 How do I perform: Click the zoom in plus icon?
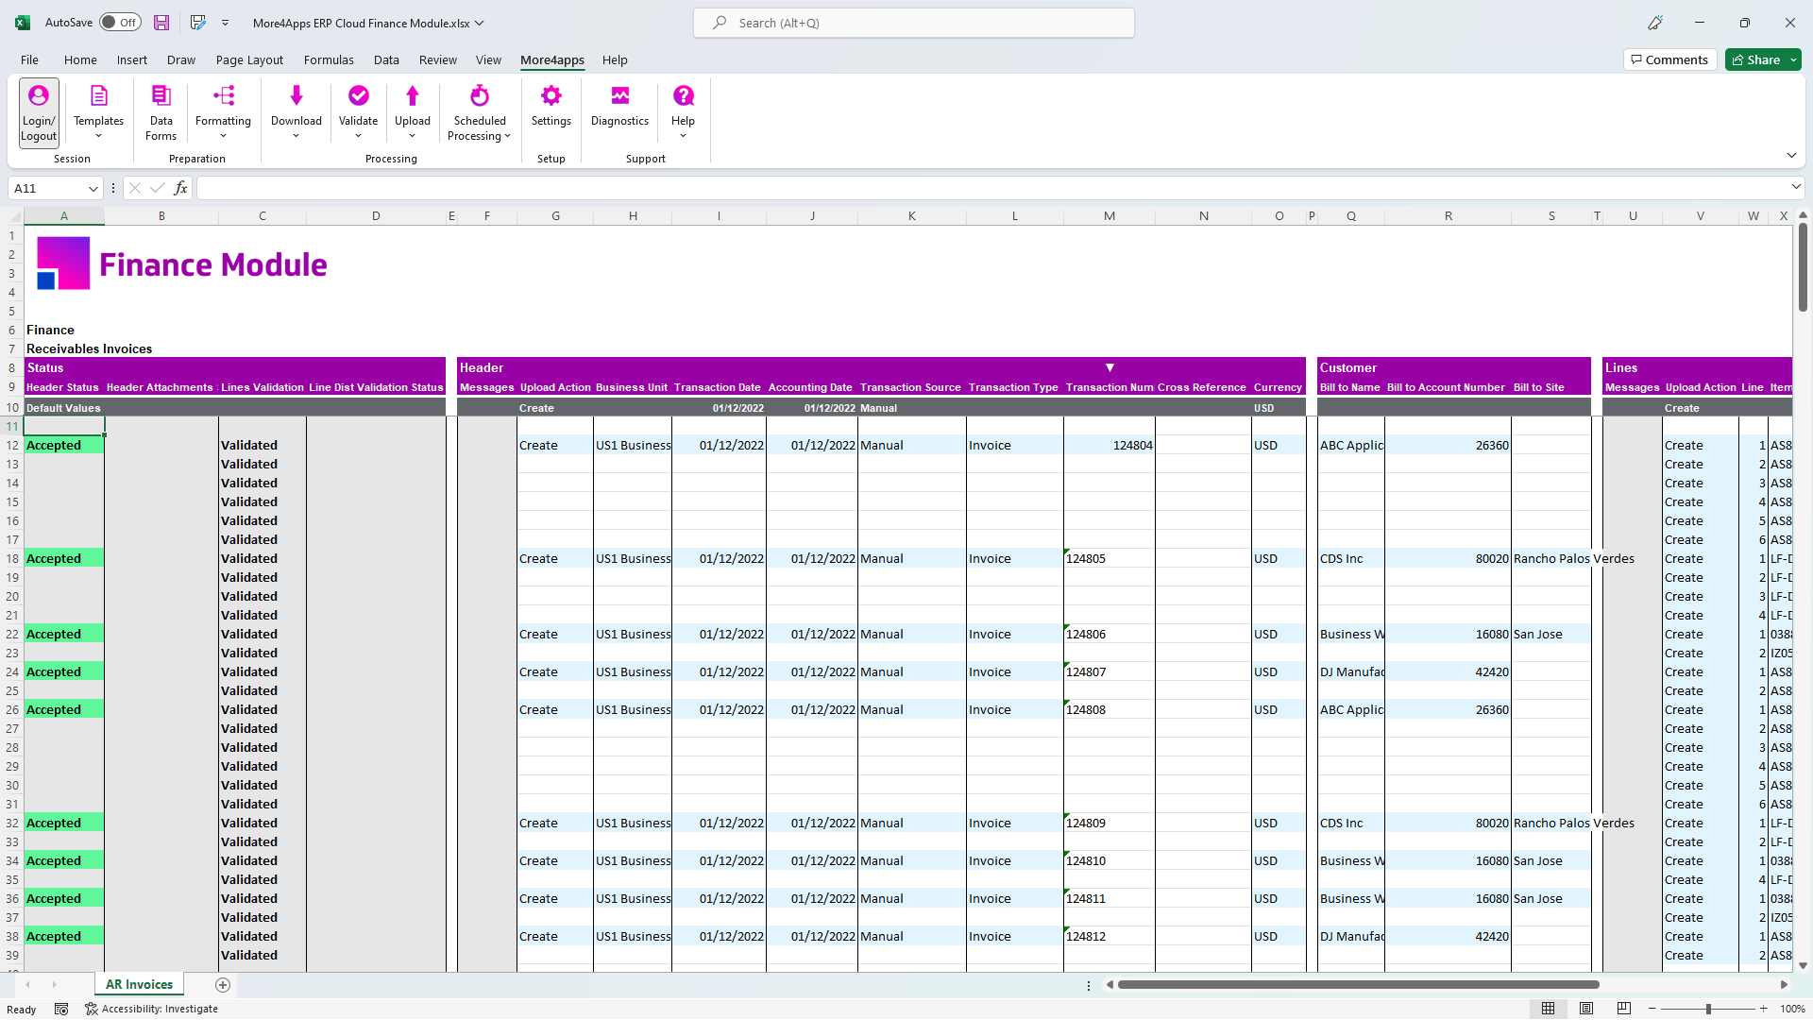coord(1763,1009)
